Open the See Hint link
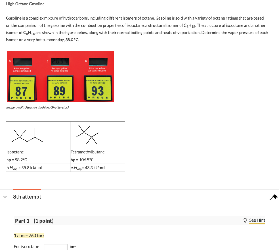This screenshot has width=279, height=250. 257,220
